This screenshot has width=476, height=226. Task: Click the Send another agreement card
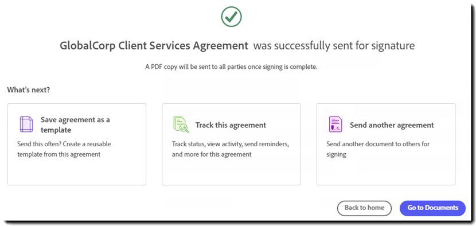pos(386,144)
